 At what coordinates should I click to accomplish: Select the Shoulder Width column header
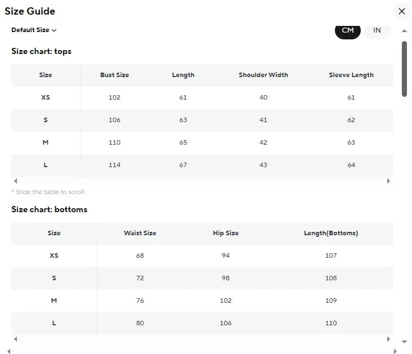pos(263,75)
